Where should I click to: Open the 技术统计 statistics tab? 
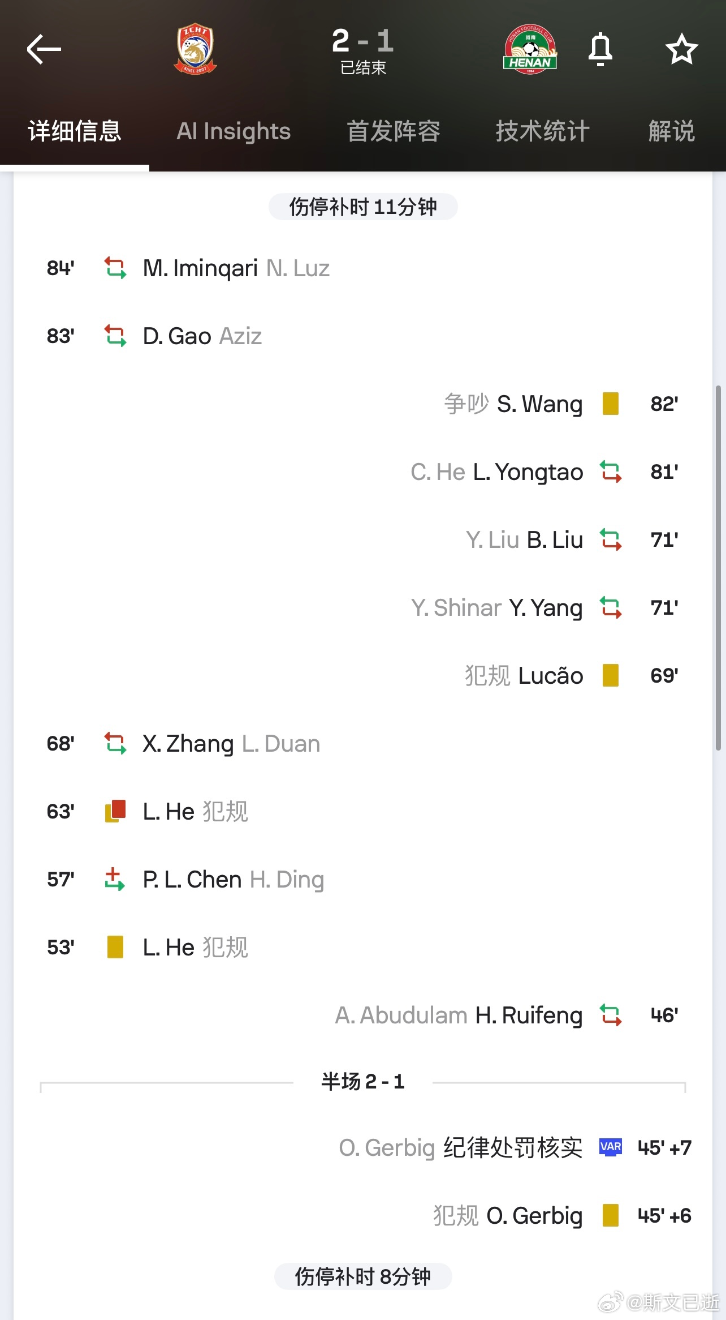(543, 131)
